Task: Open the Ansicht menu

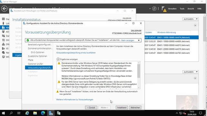Action: click(191, 9)
